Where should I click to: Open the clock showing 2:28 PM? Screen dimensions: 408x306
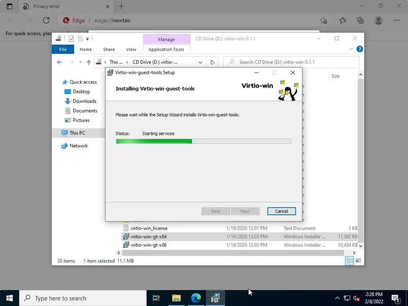(374, 298)
